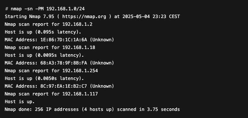The height and width of the screenshot is (118, 248).
Task: Click the 0.0050s latency value
Action: pyautogui.click(x=47, y=78)
